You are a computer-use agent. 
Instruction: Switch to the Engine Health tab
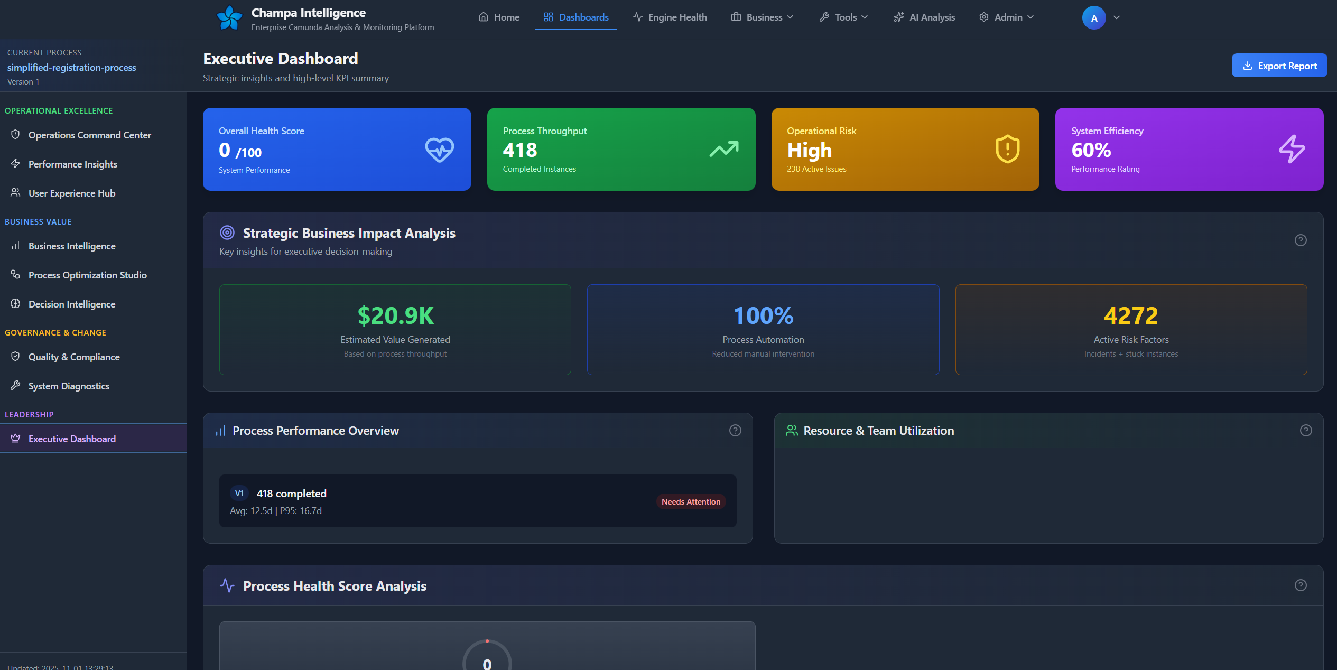click(x=670, y=17)
